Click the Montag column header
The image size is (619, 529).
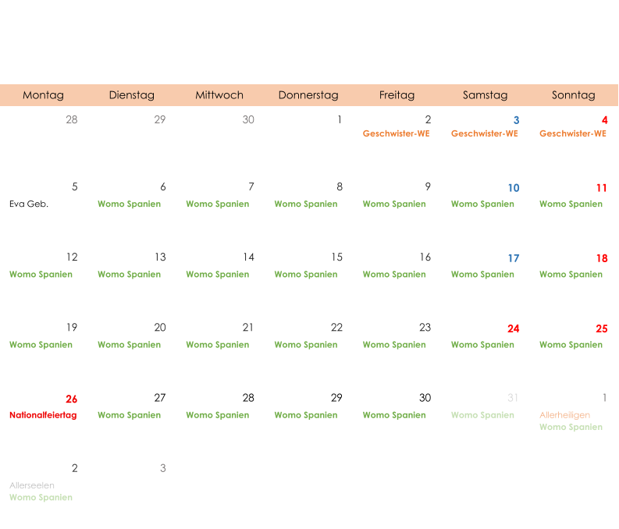coord(43,95)
